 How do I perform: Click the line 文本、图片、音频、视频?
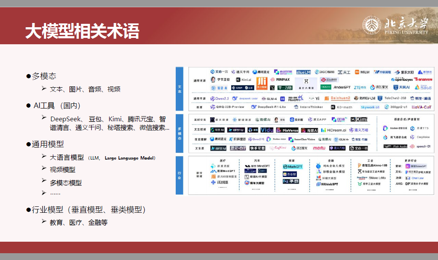85,89
